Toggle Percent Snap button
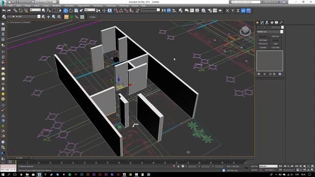 click(126, 10)
